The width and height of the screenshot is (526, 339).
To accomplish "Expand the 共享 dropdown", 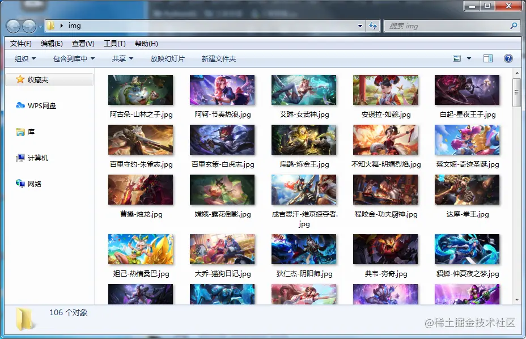I will (122, 59).
